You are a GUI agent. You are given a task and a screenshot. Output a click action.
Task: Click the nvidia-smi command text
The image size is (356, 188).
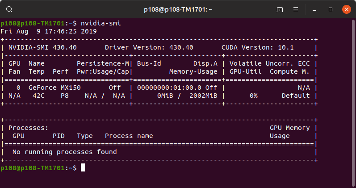tap(101, 23)
